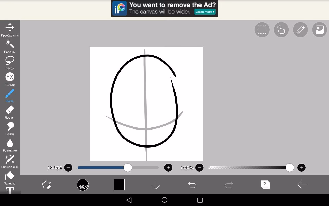
Task: Click the 100% opacity value
Action: click(x=187, y=168)
